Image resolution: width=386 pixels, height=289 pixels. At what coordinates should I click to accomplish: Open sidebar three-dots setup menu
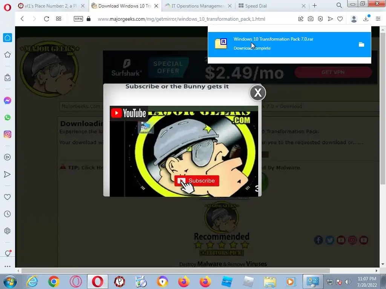click(8, 266)
